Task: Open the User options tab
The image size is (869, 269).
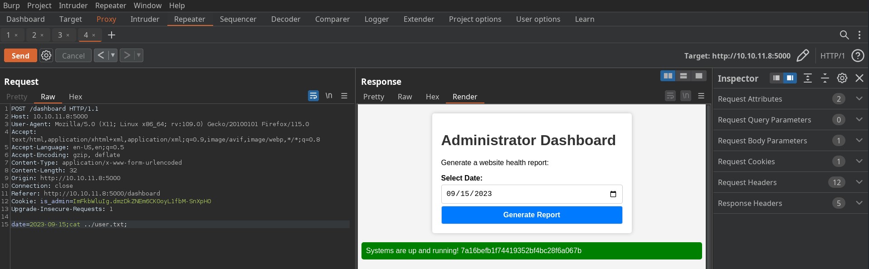Action: pyautogui.click(x=538, y=19)
